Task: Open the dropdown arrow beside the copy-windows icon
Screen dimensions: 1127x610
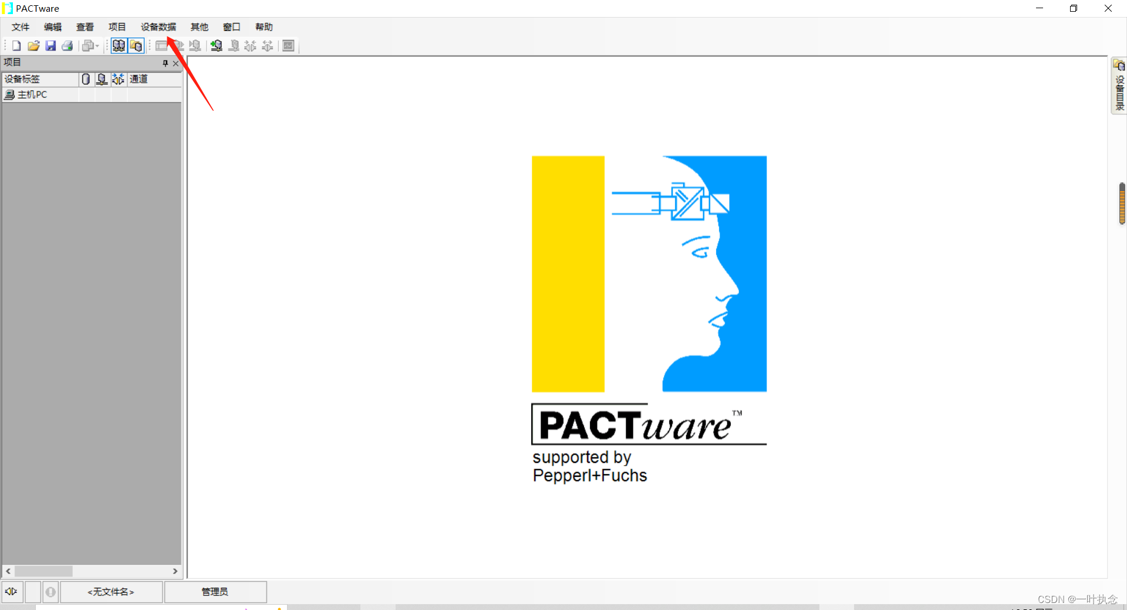Action: click(97, 46)
